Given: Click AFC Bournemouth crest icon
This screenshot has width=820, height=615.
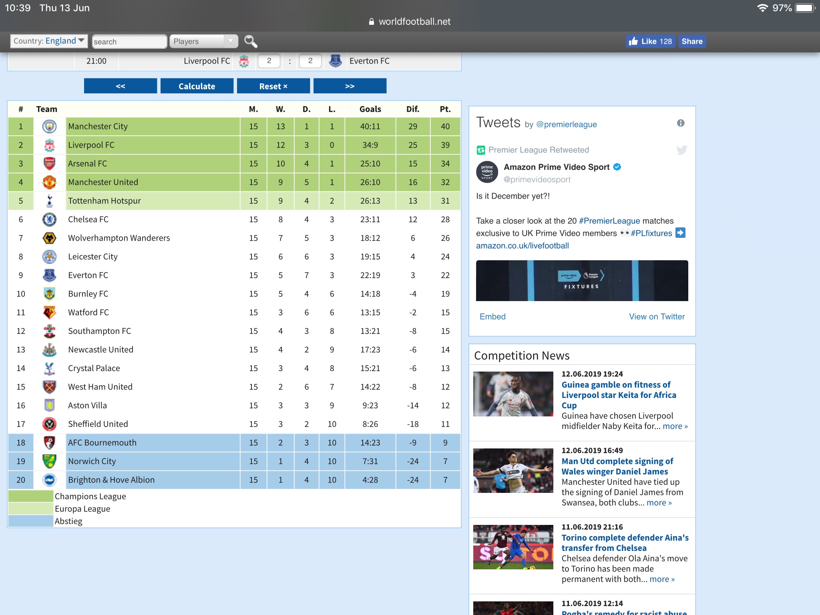Looking at the screenshot, I should pyautogui.click(x=49, y=443).
